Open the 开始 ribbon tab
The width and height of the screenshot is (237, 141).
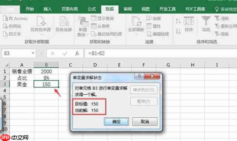(x=30, y=9)
